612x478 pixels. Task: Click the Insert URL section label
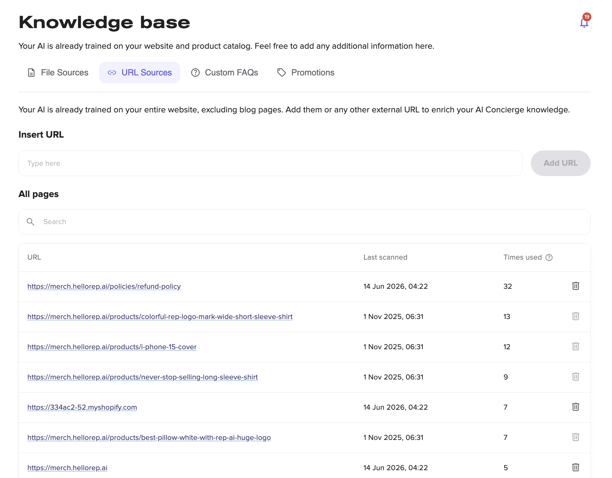tap(41, 135)
